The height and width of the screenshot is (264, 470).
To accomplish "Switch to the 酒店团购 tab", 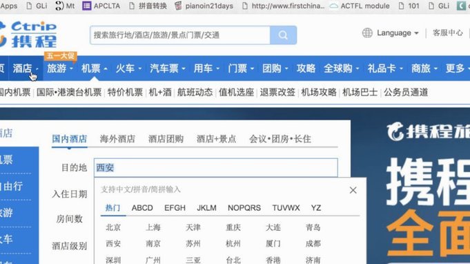I will (x=166, y=139).
